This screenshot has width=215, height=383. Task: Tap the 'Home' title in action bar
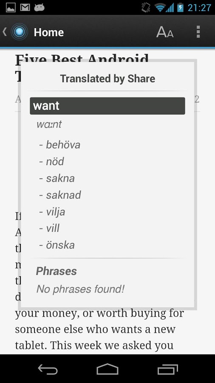(49, 32)
